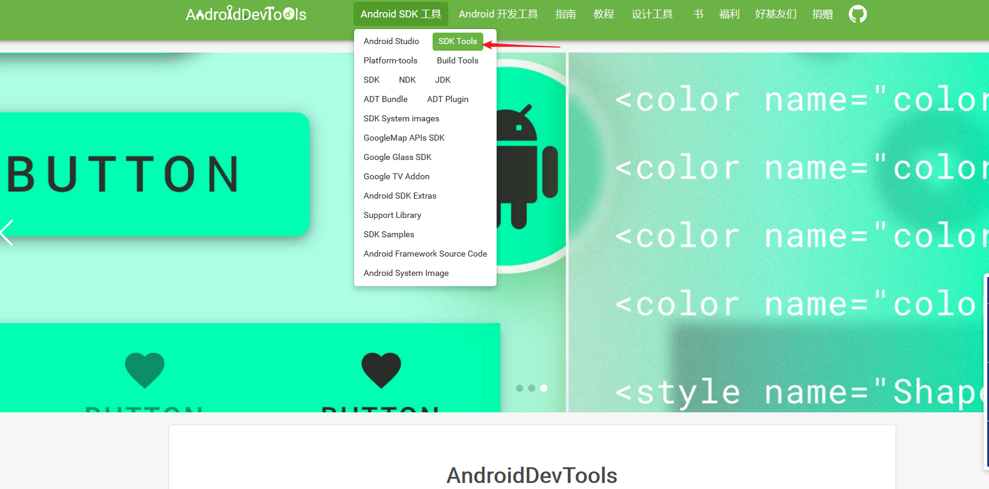
Task: Open the 指南 nav item
Action: pos(565,14)
